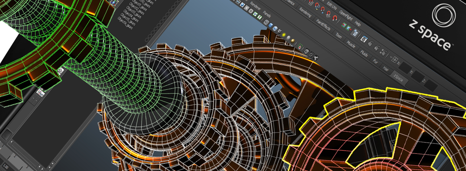
Task: Click the gray sphere viewport icon
Action: pos(288,38)
